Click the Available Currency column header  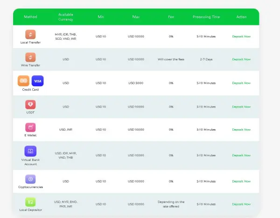coord(66,17)
